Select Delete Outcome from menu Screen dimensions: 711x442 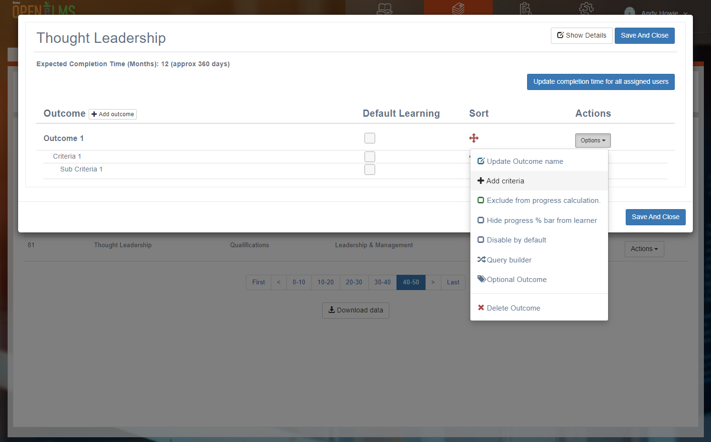pyautogui.click(x=539, y=308)
